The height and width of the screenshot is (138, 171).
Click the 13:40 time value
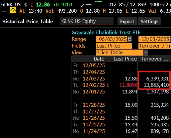pyautogui.click(x=35, y=11)
